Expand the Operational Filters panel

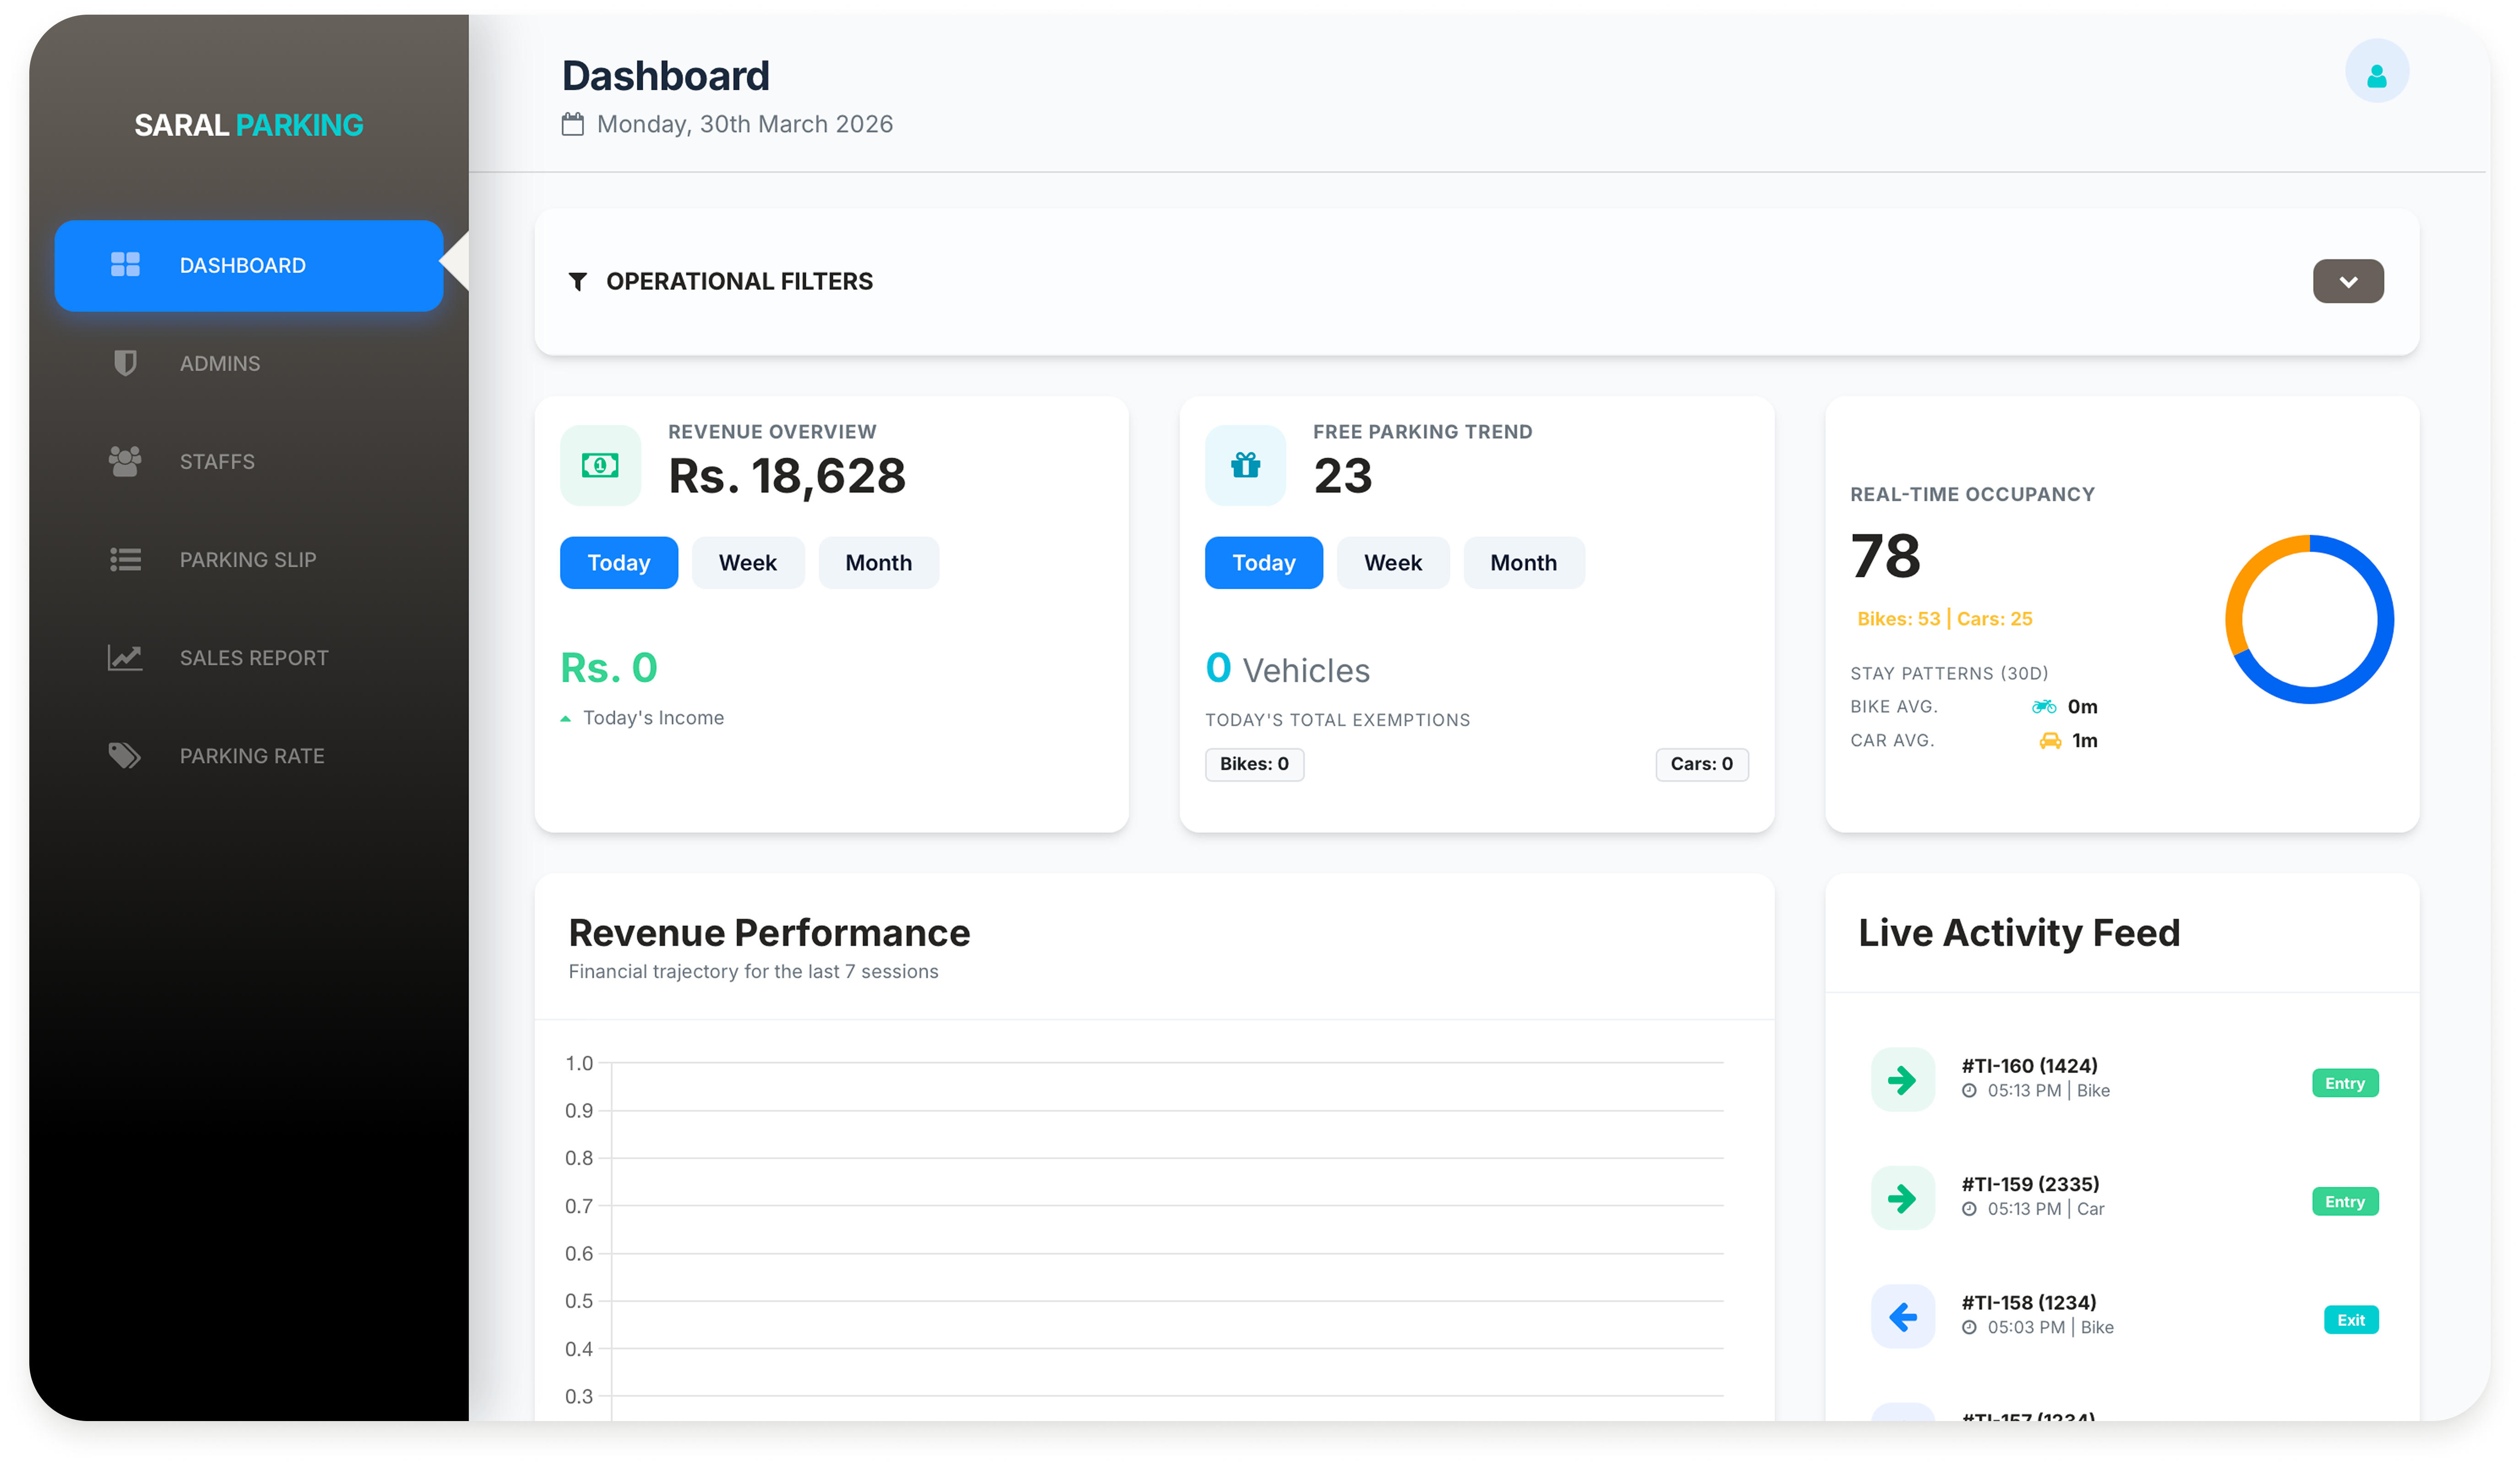point(2348,281)
